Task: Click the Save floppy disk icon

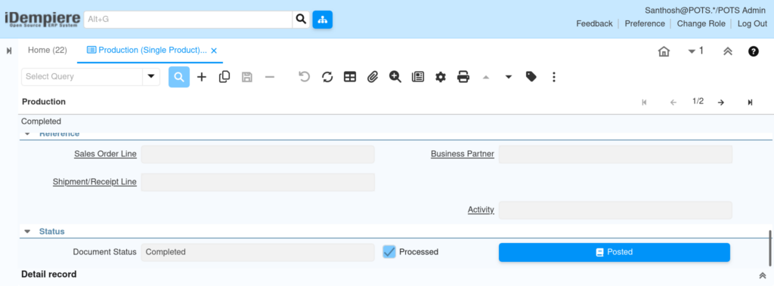Action: (x=247, y=77)
